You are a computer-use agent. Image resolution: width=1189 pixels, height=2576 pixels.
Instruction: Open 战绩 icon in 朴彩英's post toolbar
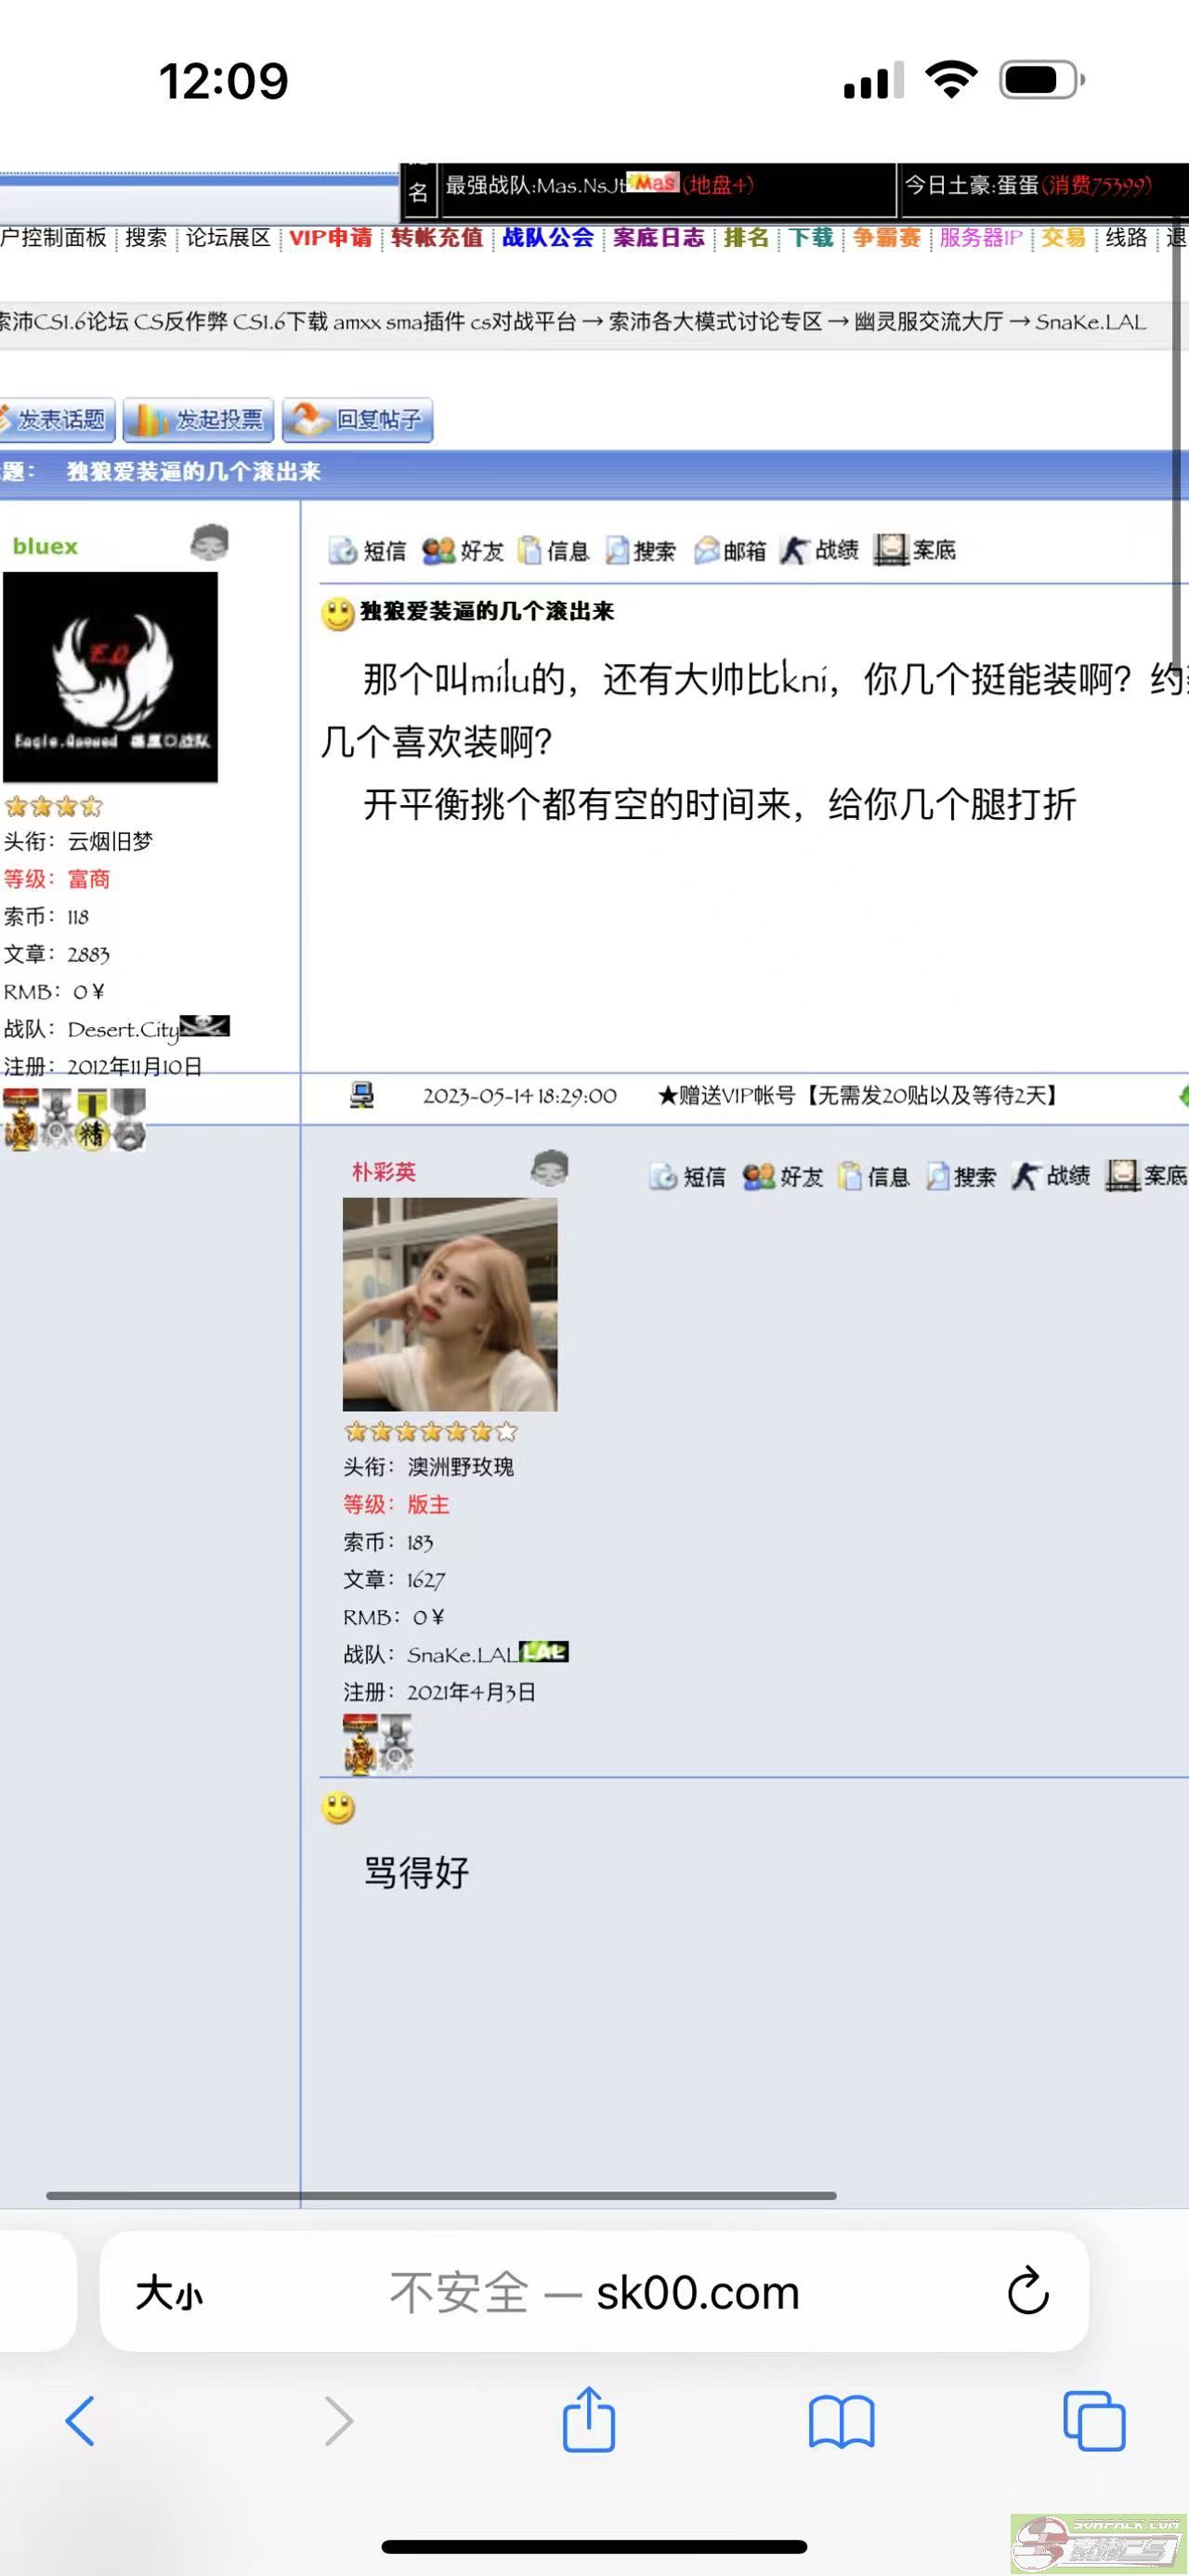[x=1050, y=1176]
